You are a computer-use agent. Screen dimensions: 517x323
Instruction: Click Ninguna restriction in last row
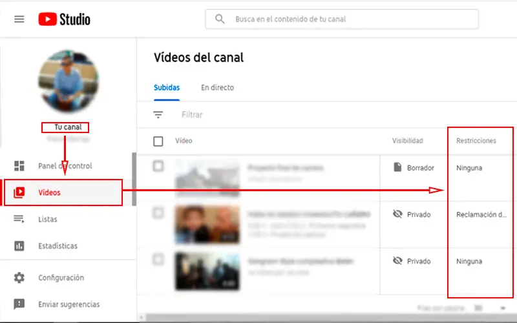469,262
